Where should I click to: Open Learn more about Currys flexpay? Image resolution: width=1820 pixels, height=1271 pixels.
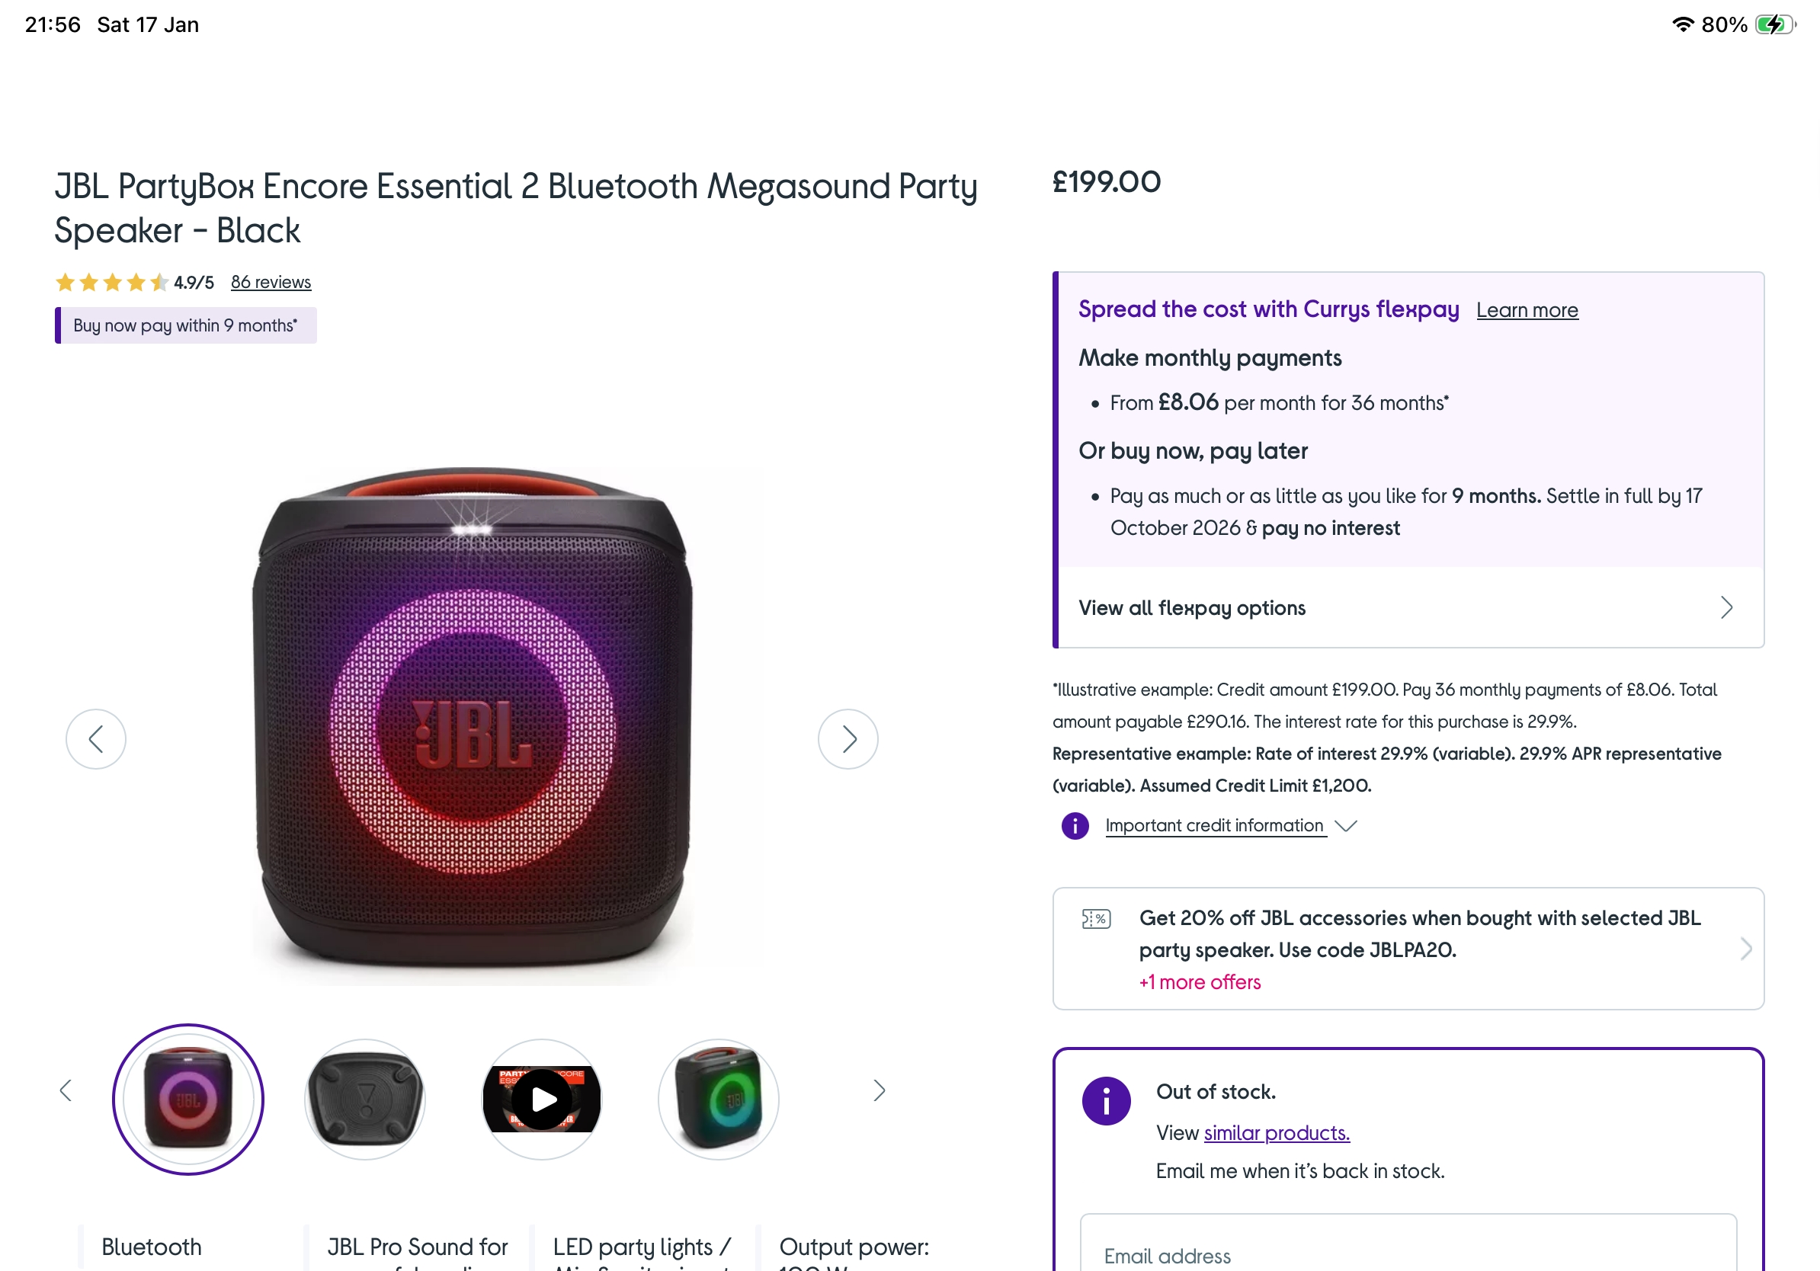coord(1527,310)
